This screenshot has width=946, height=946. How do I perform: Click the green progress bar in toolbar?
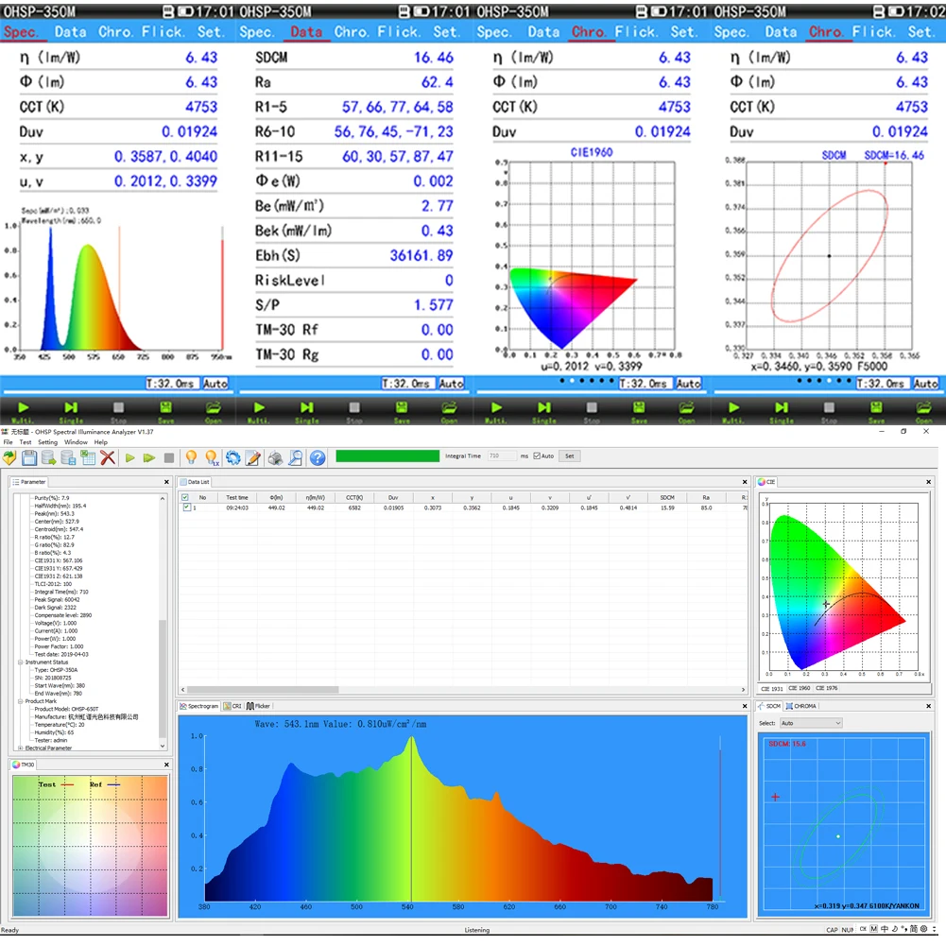tap(387, 456)
